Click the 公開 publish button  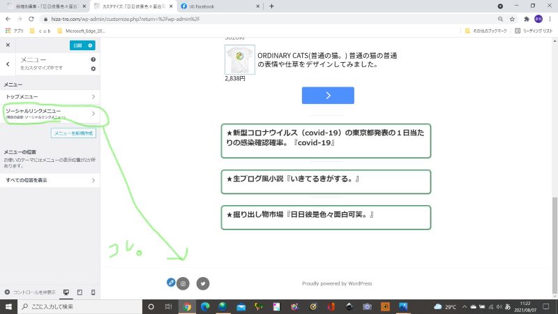pos(77,45)
